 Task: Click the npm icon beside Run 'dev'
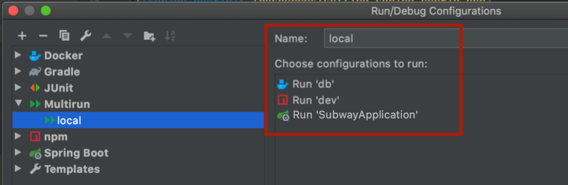283,100
